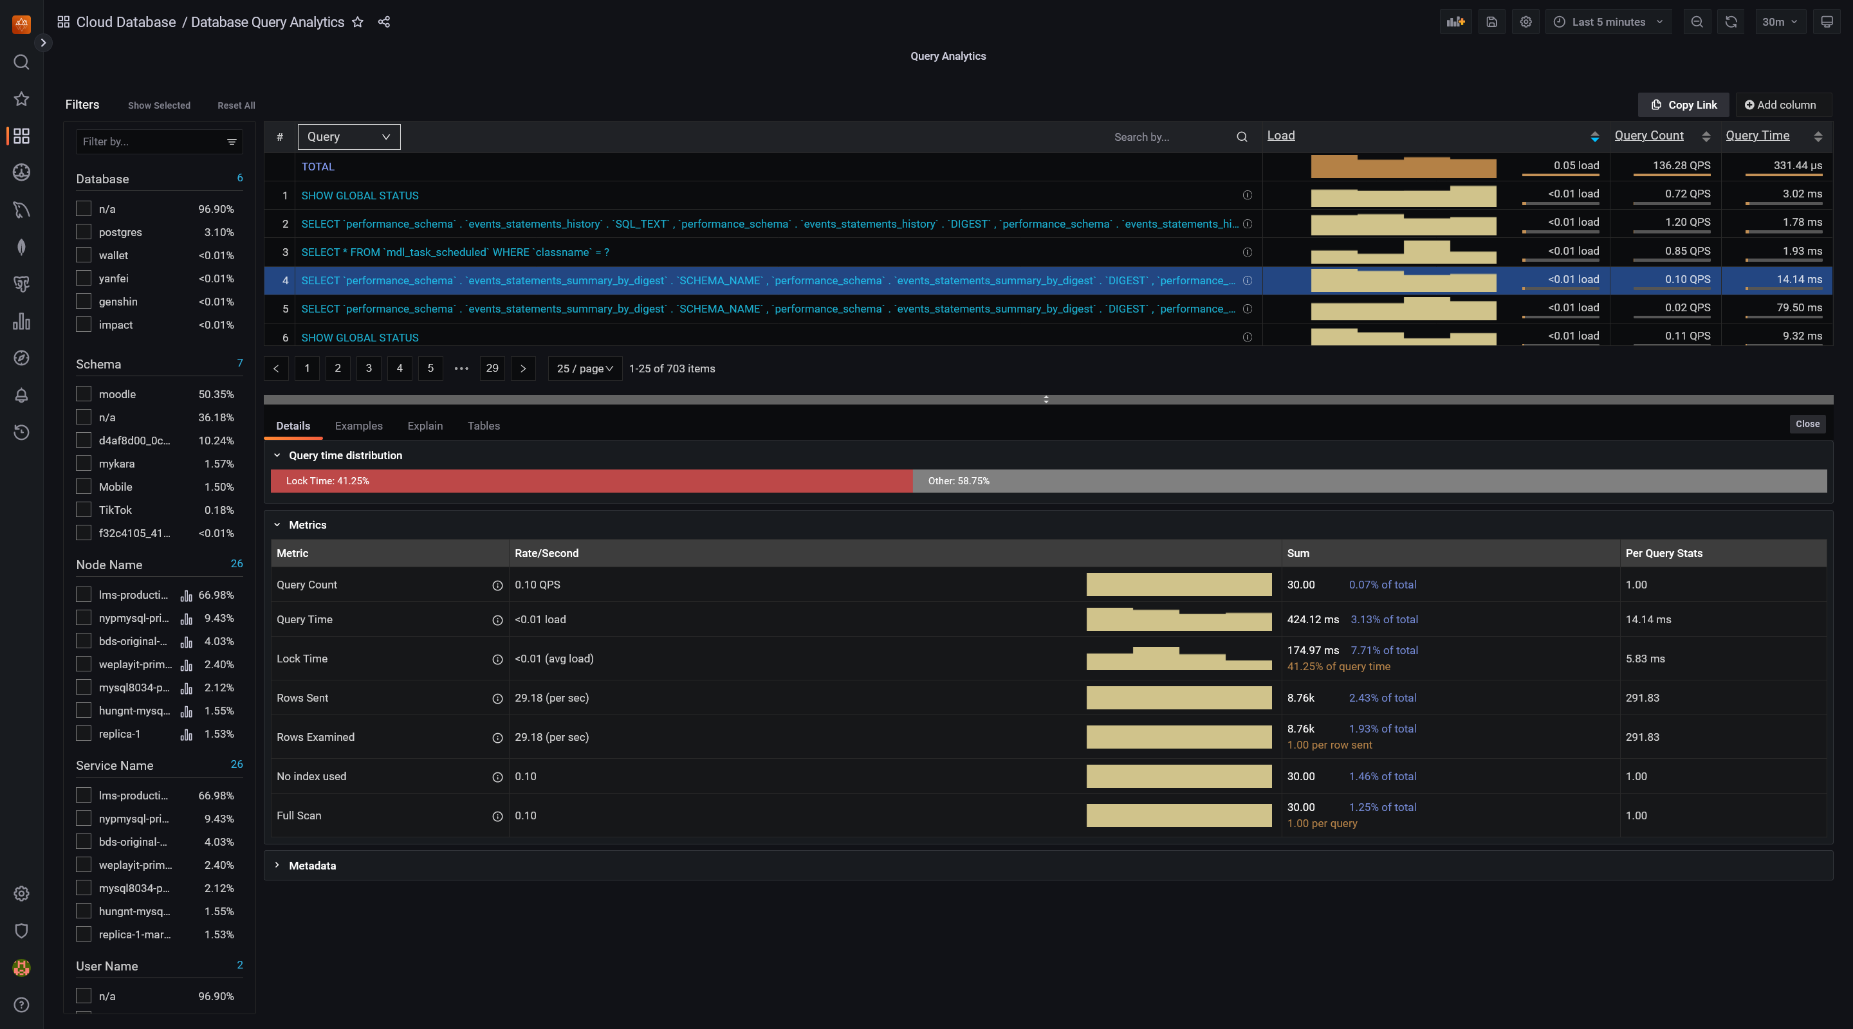Screen dimensions: 1853x1029
Task: Close the query details panel
Action: click(1807, 424)
